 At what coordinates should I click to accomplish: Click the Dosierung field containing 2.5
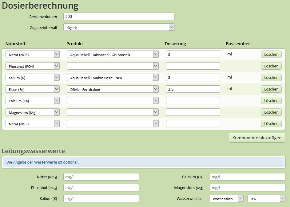coord(193,89)
